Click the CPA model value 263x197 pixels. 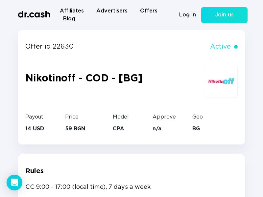118,129
